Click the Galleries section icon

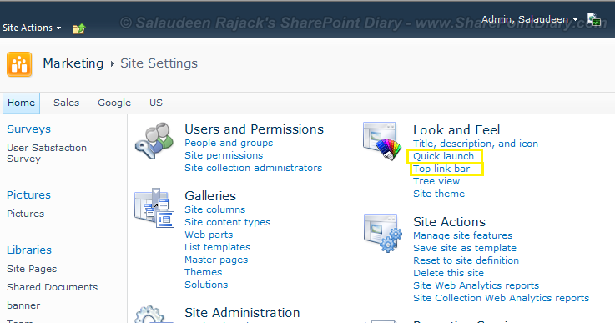coord(154,208)
